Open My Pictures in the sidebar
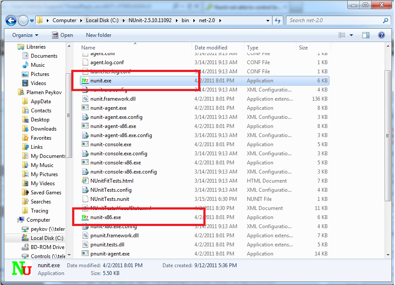The width and height of the screenshot is (395, 285). (x=44, y=174)
